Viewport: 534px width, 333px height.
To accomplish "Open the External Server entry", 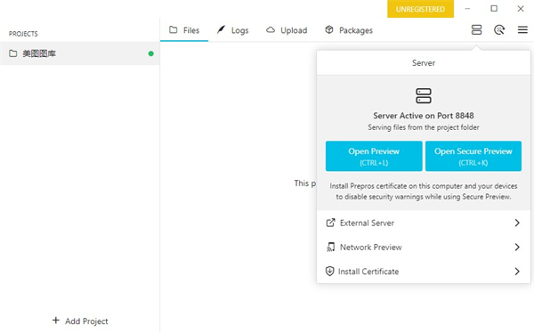I will 424,223.
